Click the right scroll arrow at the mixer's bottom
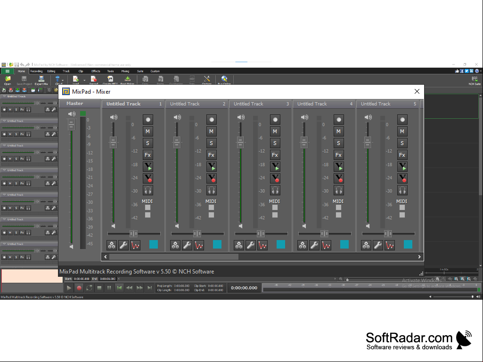 click(x=419, y=257)
